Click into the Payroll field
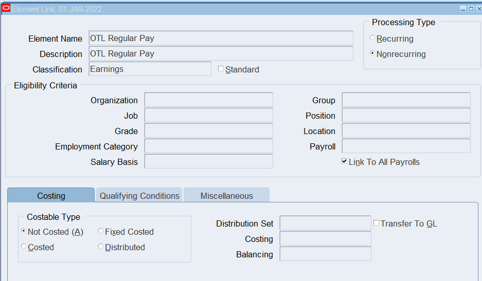The width and height of the screenshot is (482, 281). click(x=406, y=146)
